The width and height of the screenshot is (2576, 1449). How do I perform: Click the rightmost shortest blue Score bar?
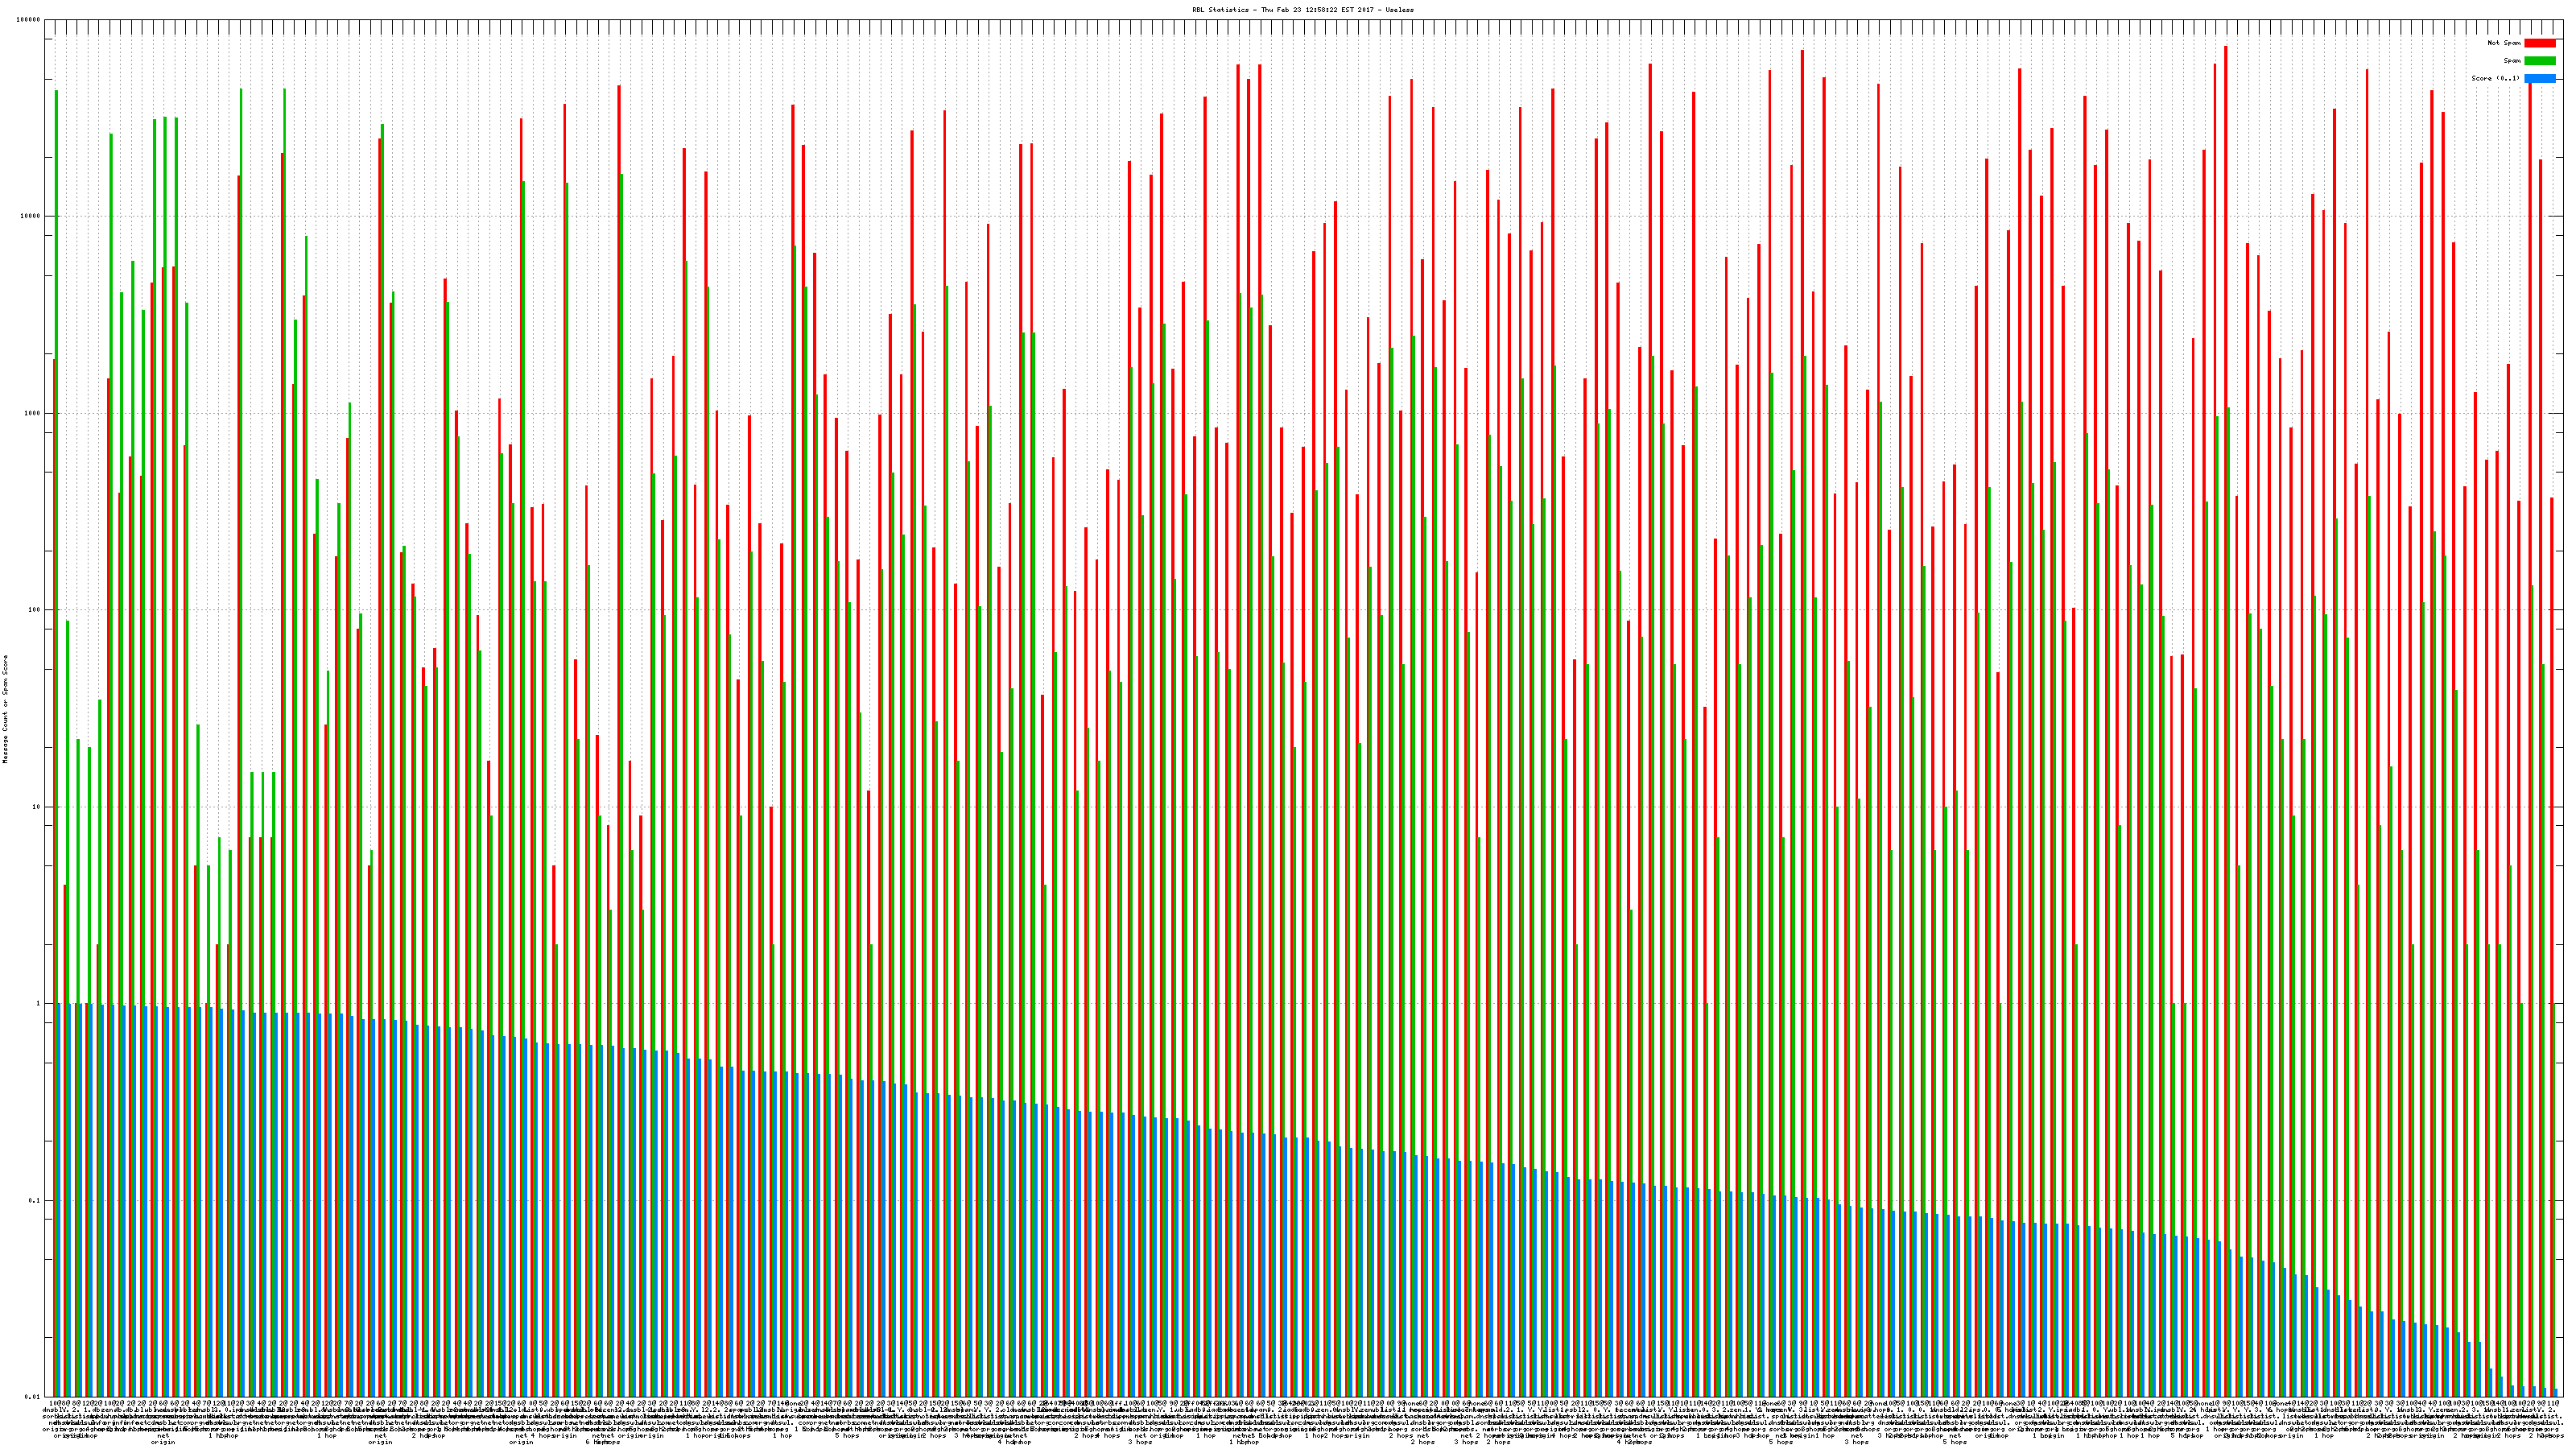2555,1393
